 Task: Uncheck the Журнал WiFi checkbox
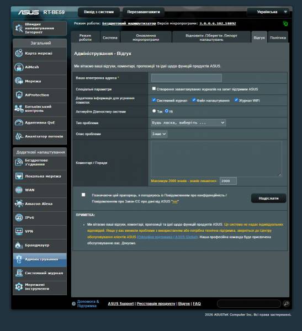(236, 100)
